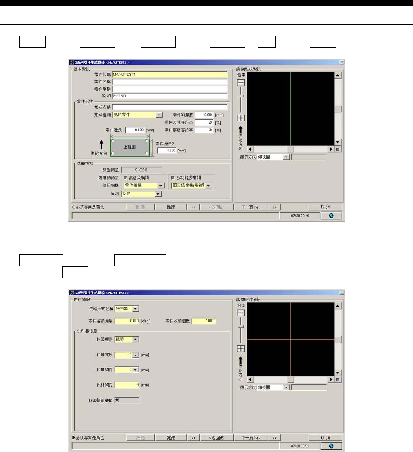Click 下一頁(N) button in upper window
Viewport: 413px width, 452px height.
click(251, 207)
